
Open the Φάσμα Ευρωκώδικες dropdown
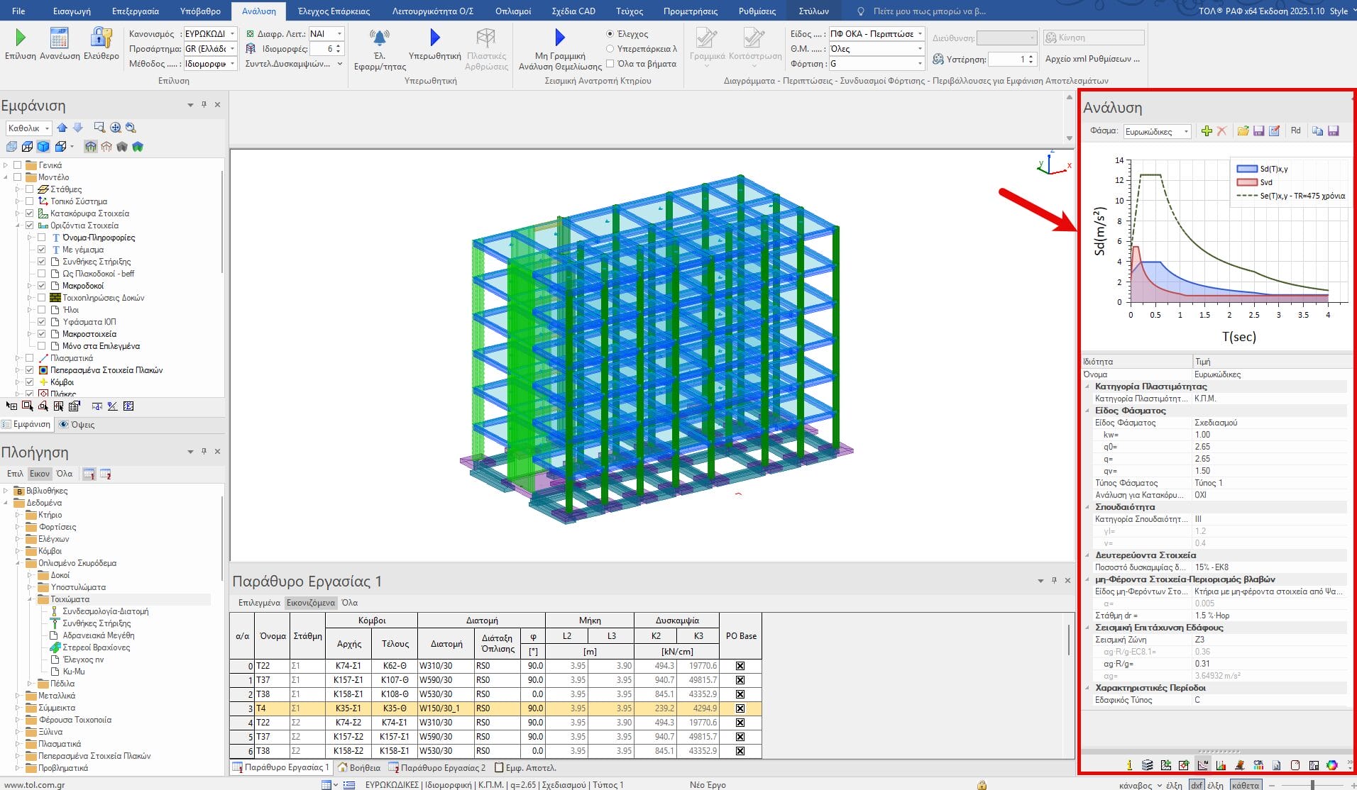1157,132
